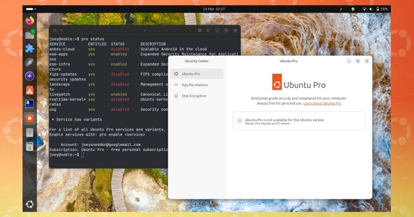The image size is (414, 217).
Task: Click the night light moon indicator
Action: click(x=341, y=9)
